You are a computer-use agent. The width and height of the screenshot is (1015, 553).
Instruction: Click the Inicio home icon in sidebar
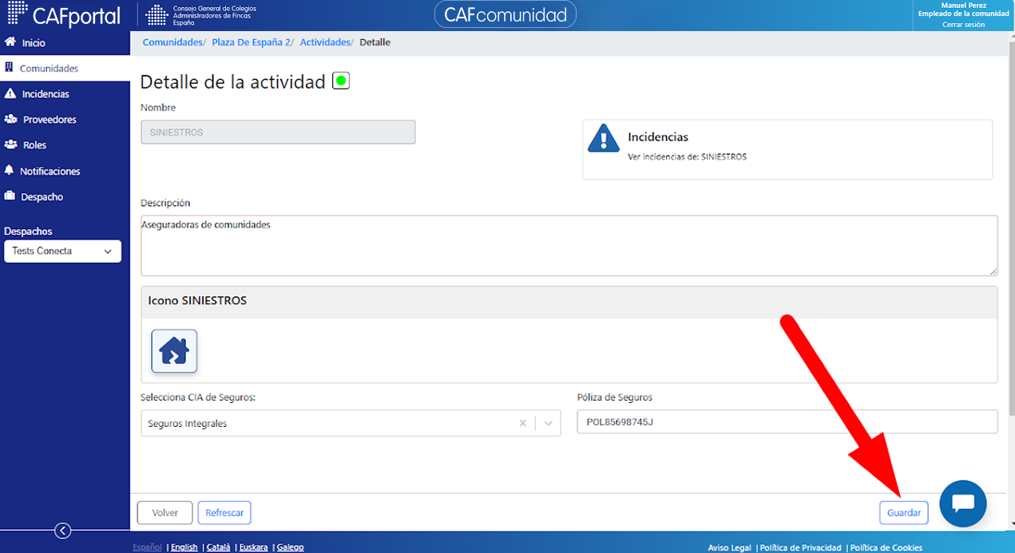[10, 42]
